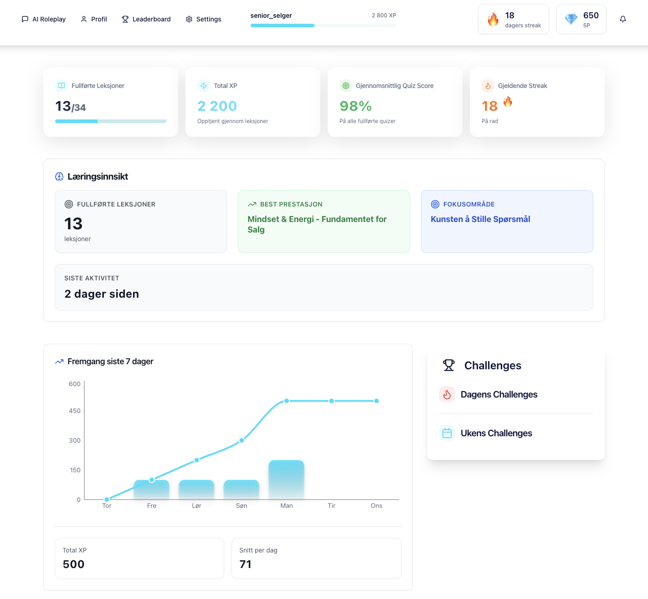
Task: Go to the Profil page
Action: point(94,19)
